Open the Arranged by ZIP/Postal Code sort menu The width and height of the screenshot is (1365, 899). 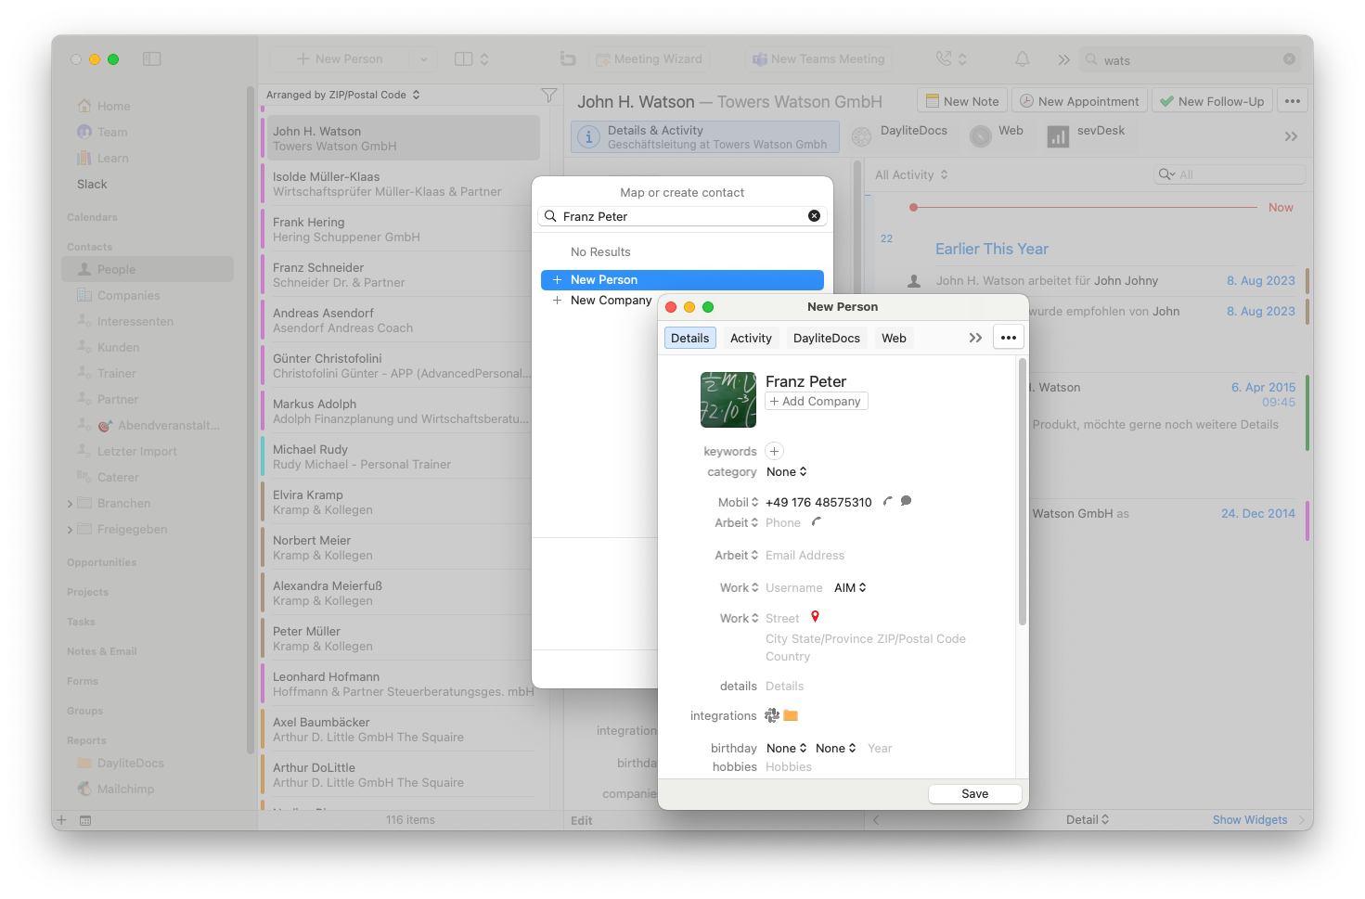pyautogui.click(x=343, y=95)
